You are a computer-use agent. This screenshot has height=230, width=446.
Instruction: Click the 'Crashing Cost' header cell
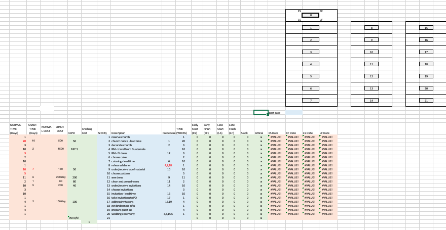[89, 131]
